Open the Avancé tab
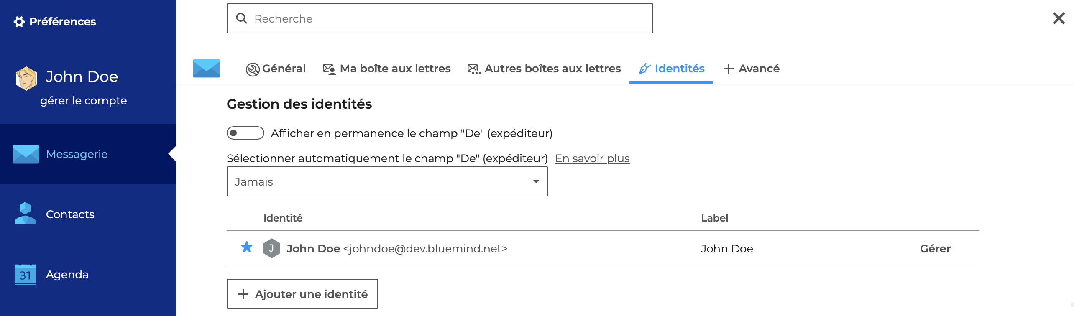Image resolution: width=1074 pixels, height=316 pixels. pos(752,69)
